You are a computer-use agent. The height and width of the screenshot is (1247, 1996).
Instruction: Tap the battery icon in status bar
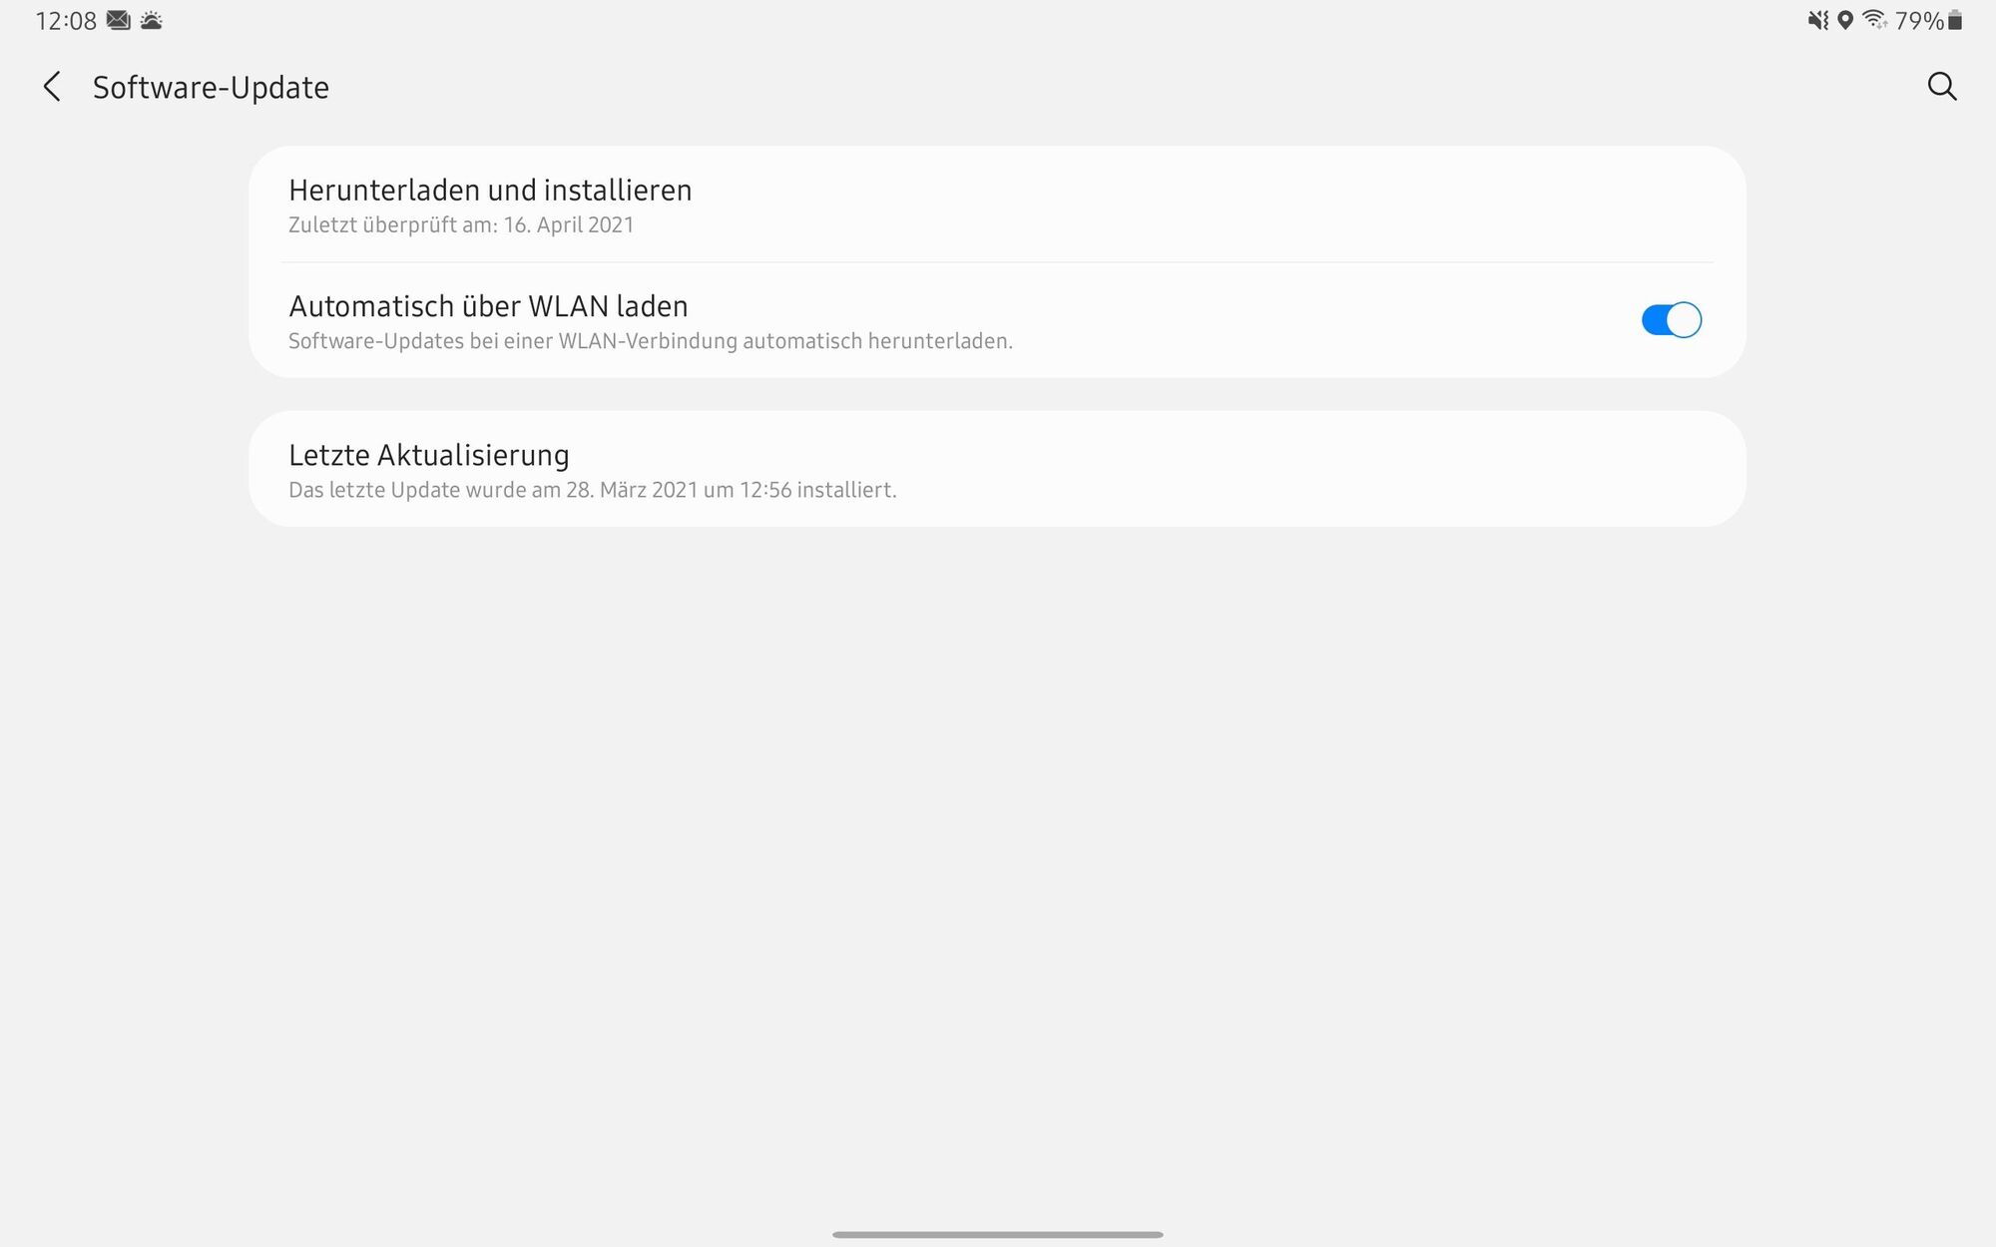tap(1955, 20)
